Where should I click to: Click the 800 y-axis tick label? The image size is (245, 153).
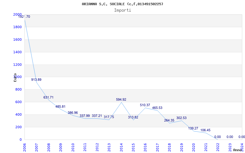point(19,90)
